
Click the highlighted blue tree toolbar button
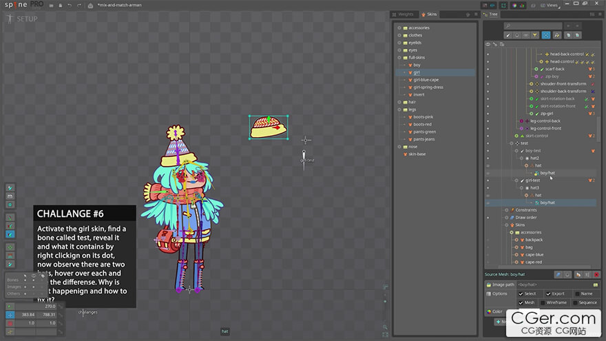(x=546, y=34)
